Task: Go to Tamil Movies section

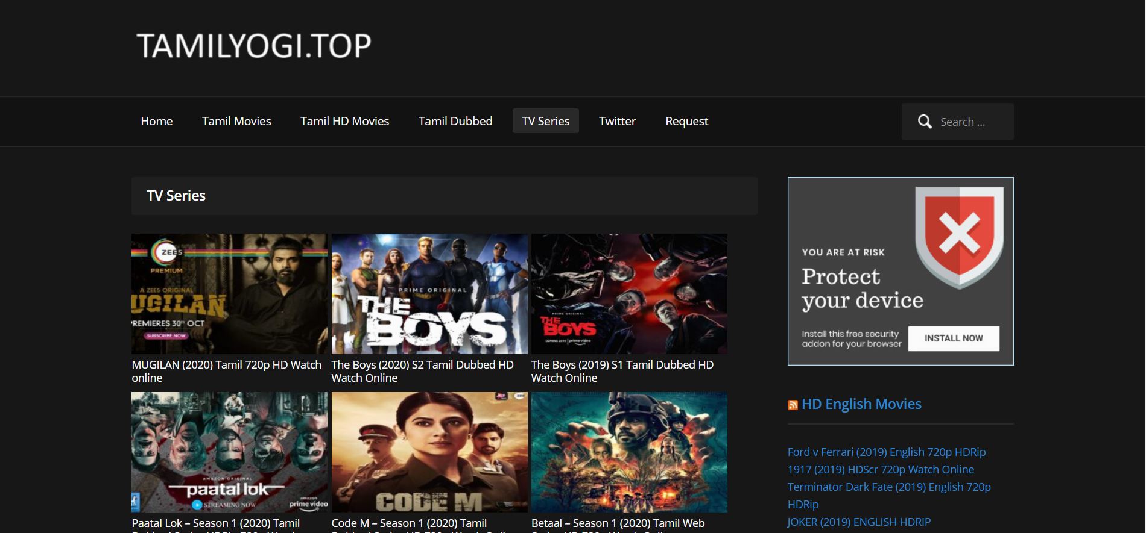Action: [236, 121]
